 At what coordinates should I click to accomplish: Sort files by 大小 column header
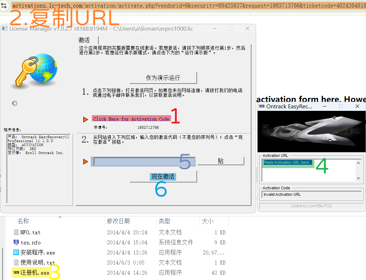pyautogui.click(x=207, y=221)
